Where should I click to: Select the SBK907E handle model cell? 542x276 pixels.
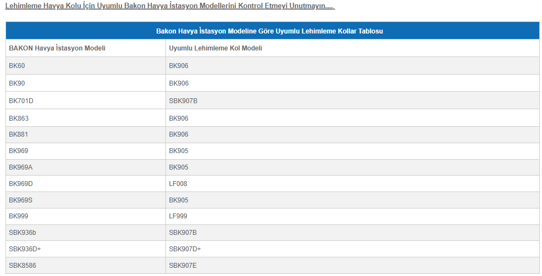[182, 266]
